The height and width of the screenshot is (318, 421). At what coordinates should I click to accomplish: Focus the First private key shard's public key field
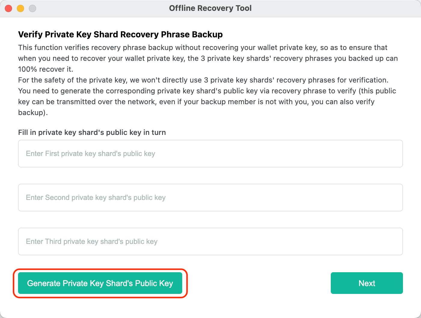pyautogui.click(x=210, y=154)
